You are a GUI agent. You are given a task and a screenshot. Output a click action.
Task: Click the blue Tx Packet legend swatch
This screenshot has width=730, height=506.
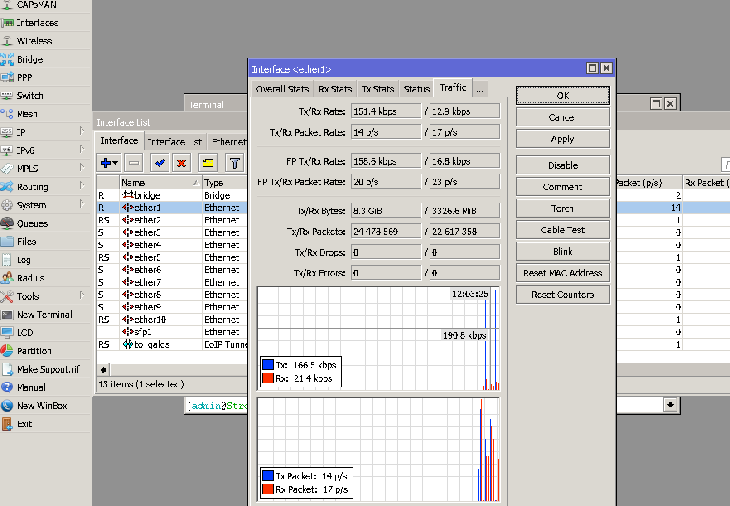tap(268, 476)
